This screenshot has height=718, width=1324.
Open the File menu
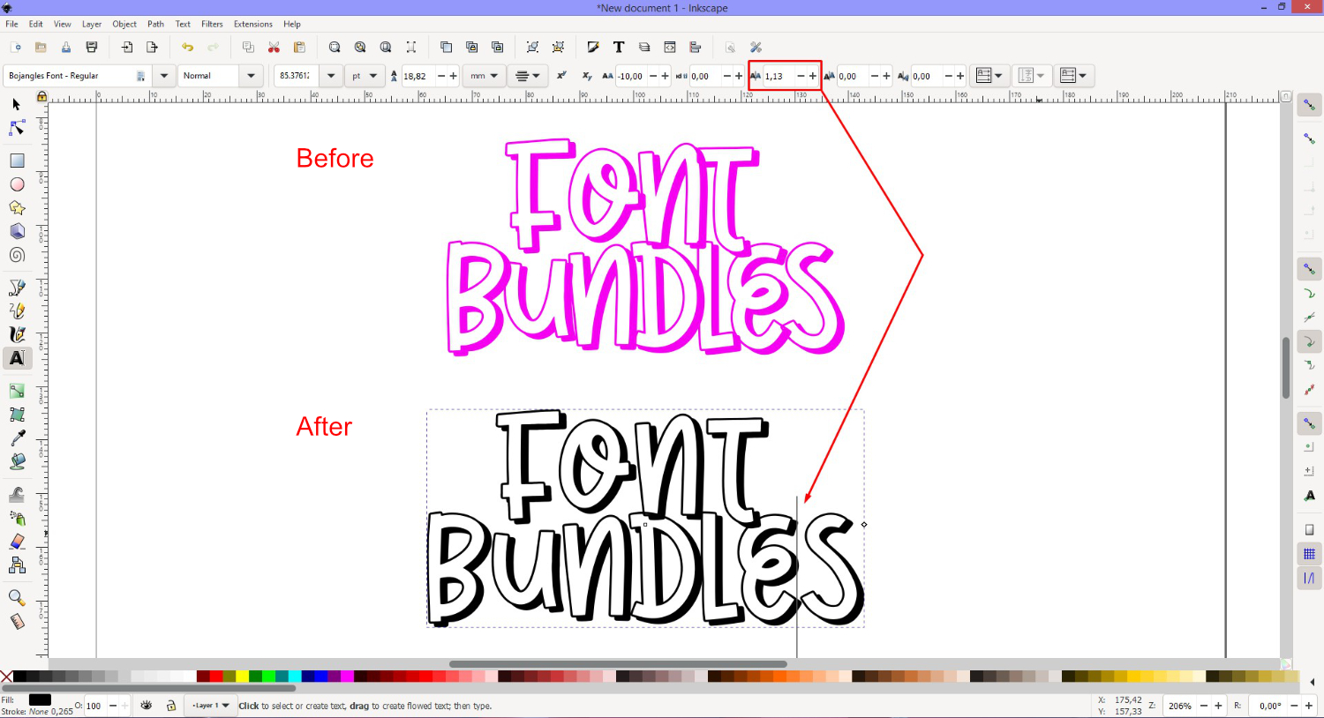tap(11, 24)
